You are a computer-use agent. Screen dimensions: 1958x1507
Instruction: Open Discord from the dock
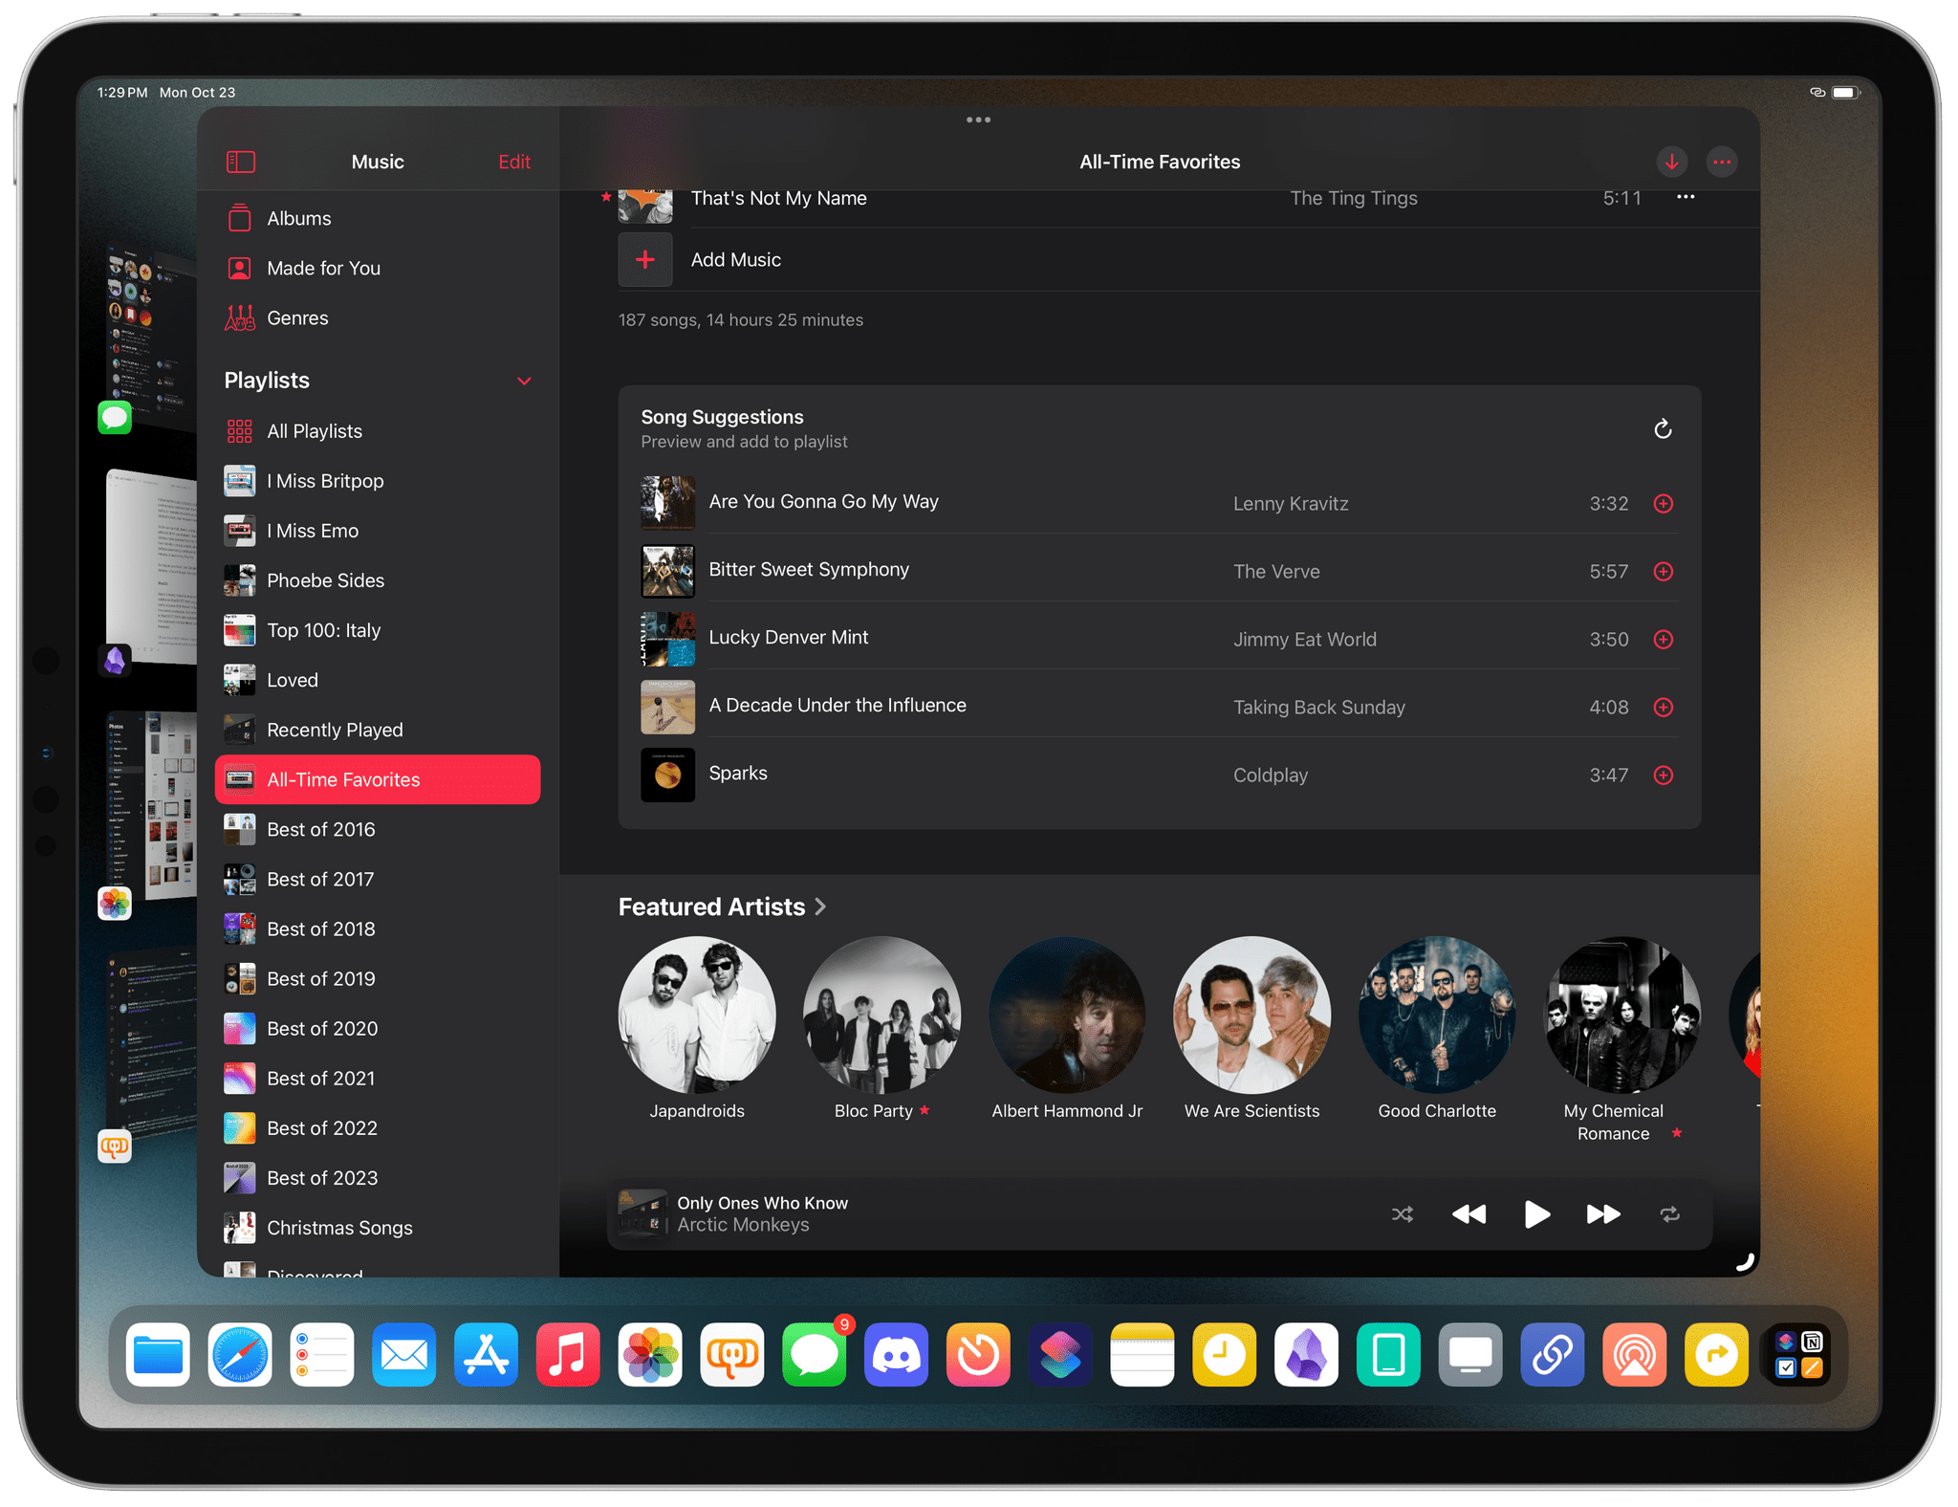pyautogui.click(x=896, y=1355)
